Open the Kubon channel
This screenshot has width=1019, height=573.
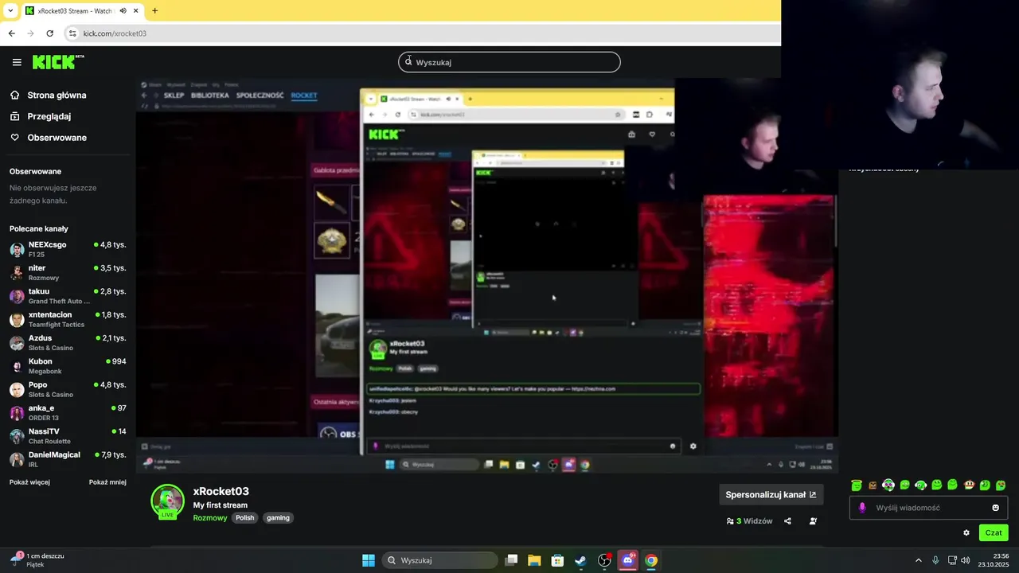[68, 366]
